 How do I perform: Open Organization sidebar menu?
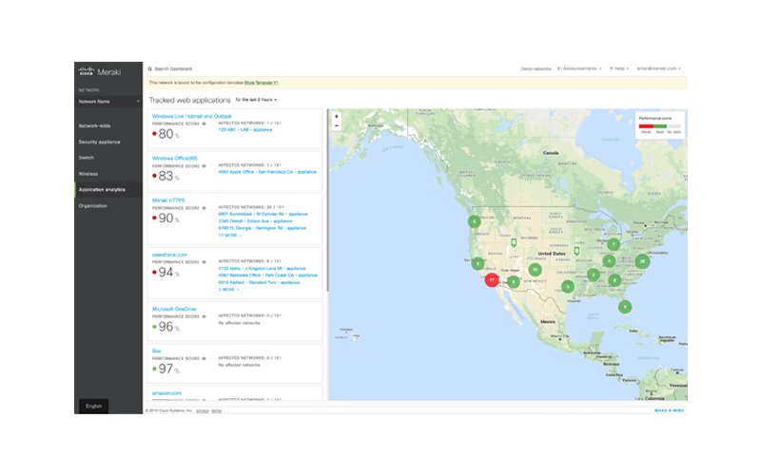pyautogui.click(x=93, y=206)
